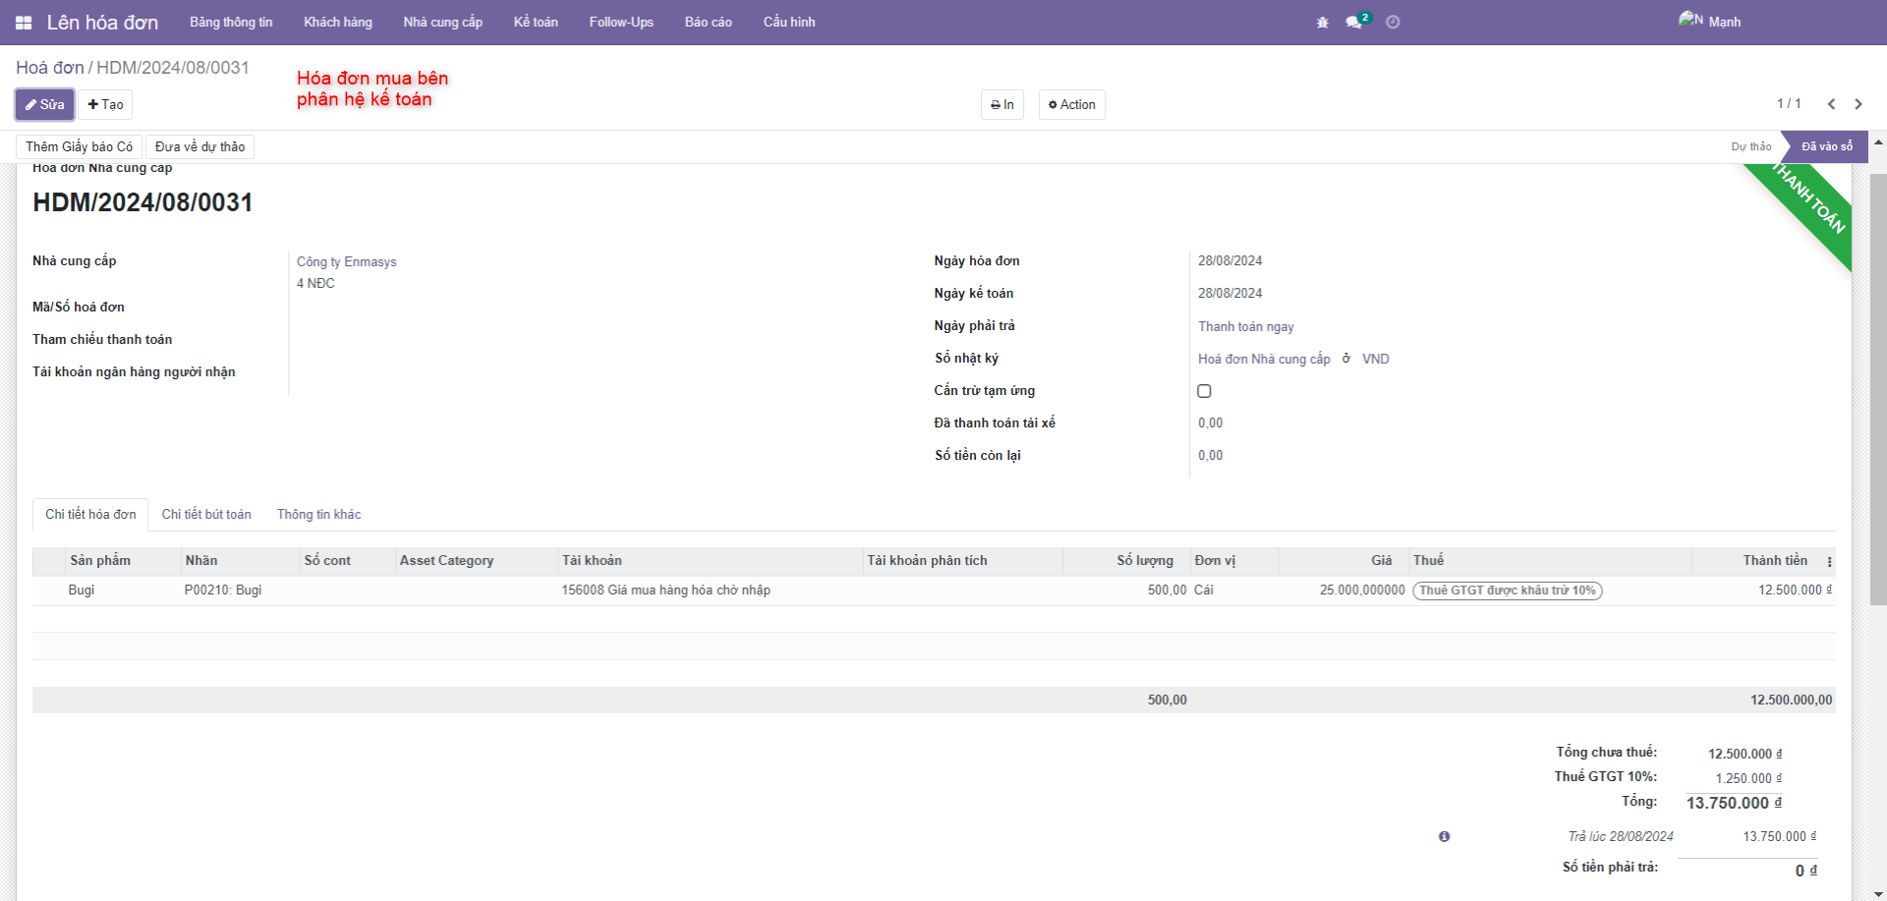The width and height of the screenshot is (1887, 901).
Task: Click Đưa về dự thảo button
Action: pyautogui.click(x=200, y=147)
